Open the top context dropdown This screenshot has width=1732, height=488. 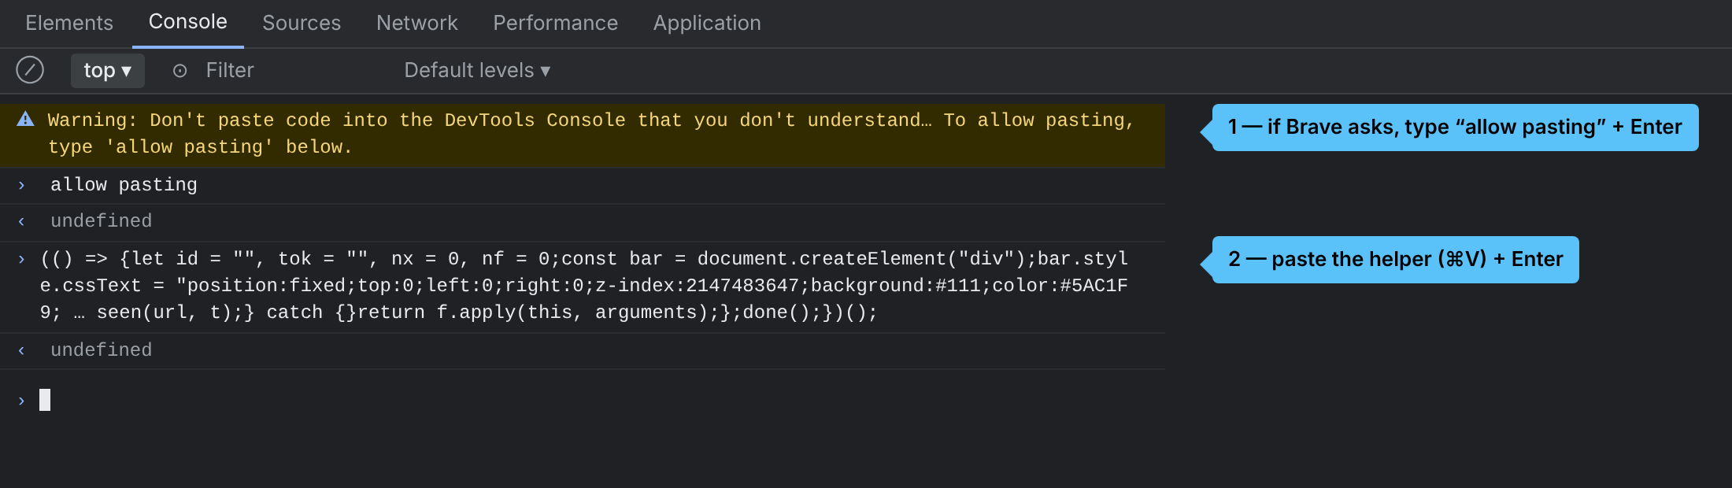pos(108,71)
